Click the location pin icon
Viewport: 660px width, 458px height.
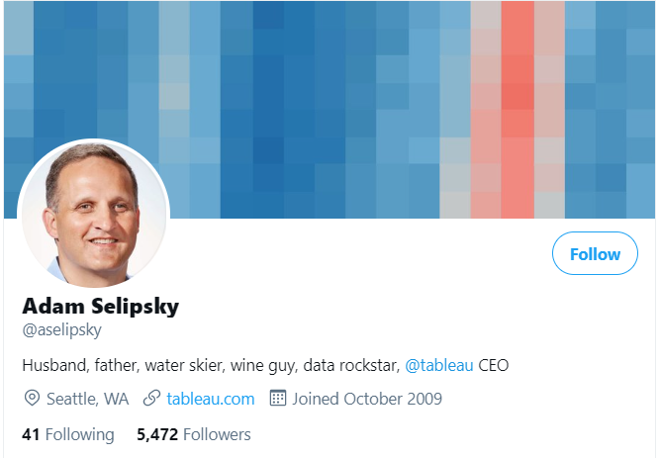(x=32, y=398)
